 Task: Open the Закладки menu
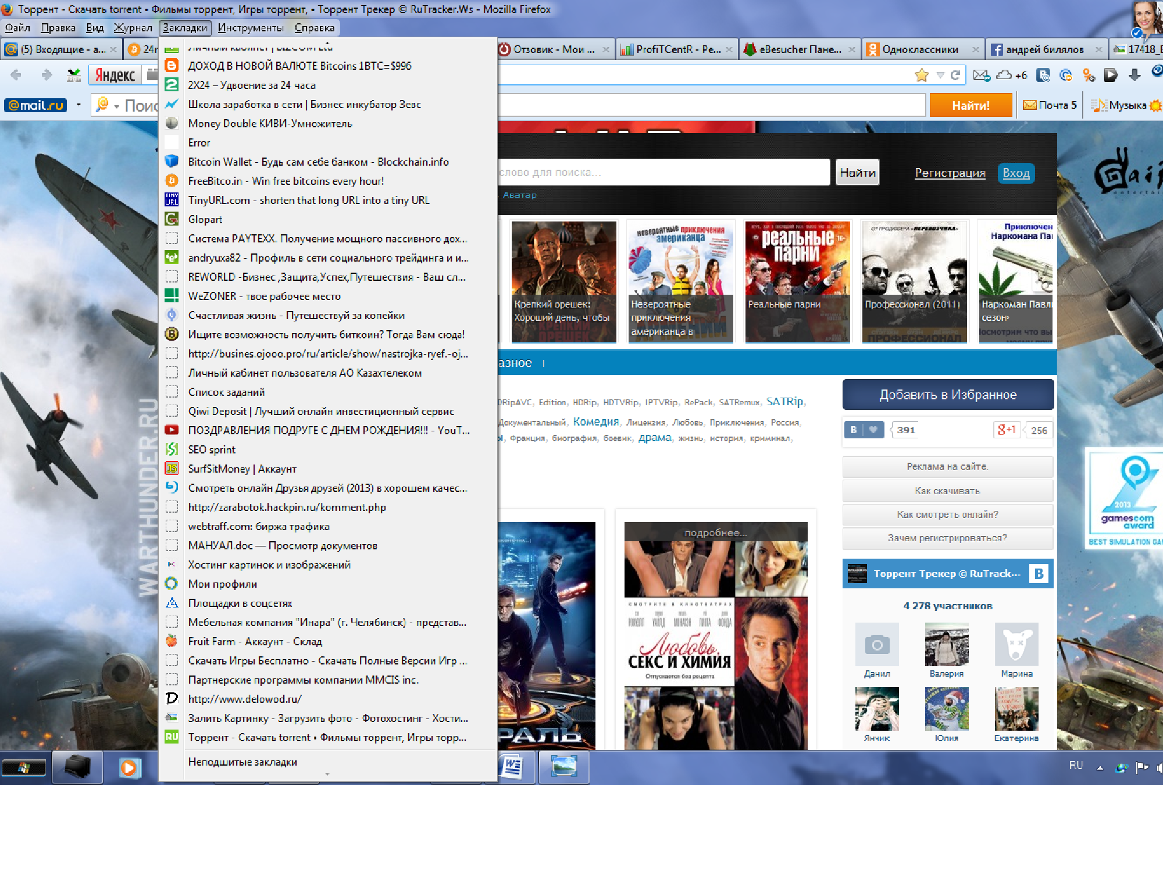[184, 28]
